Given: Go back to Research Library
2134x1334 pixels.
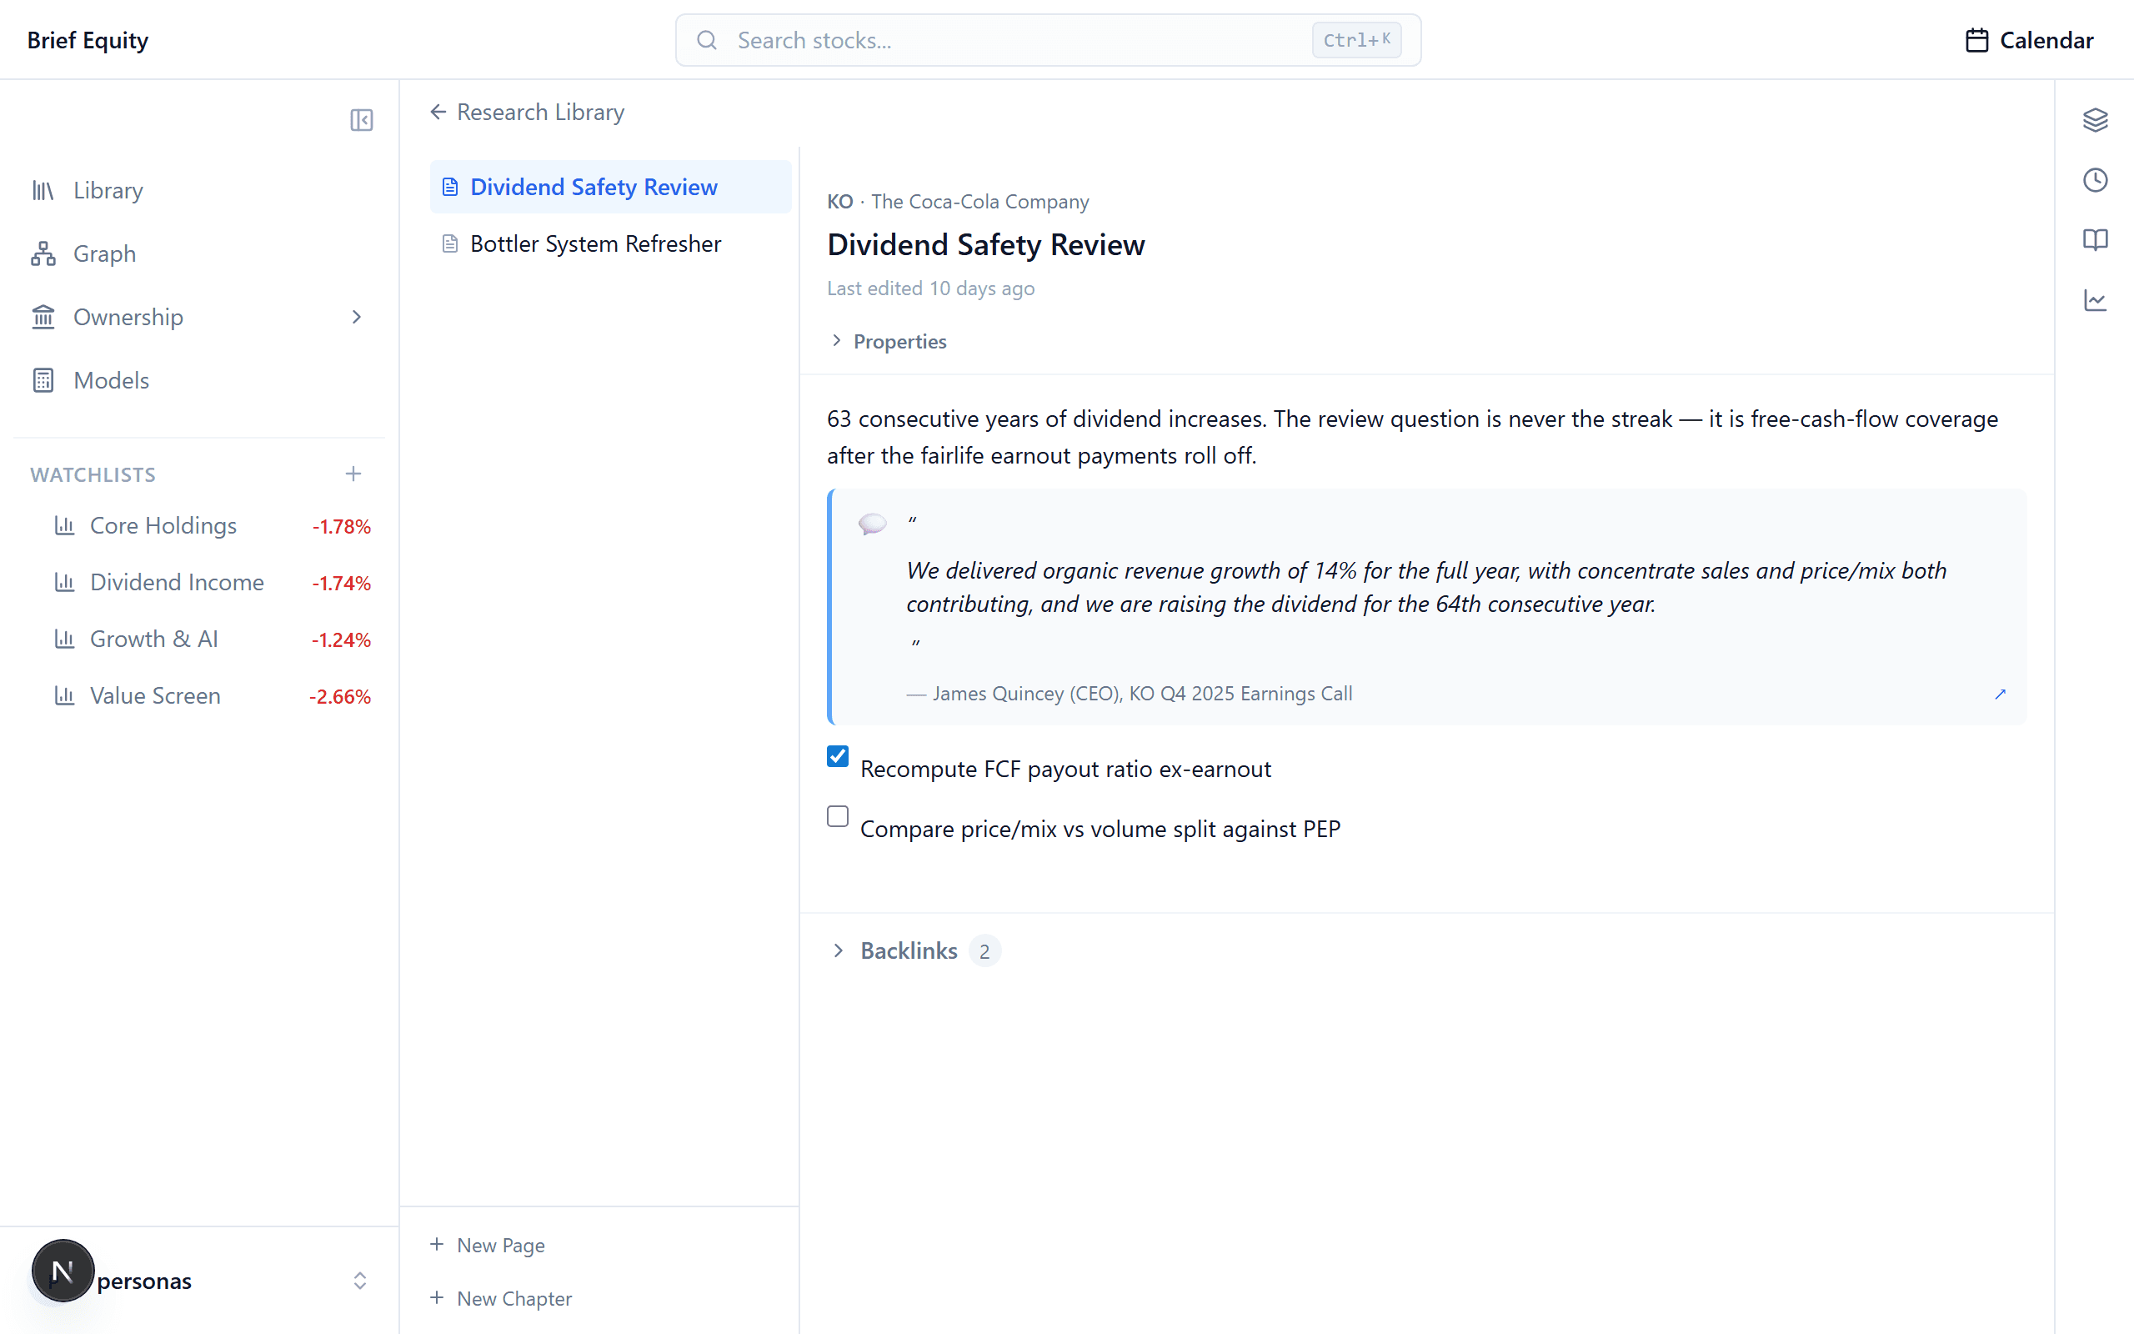Looking at the screenshot, I should tap(528, 112).
